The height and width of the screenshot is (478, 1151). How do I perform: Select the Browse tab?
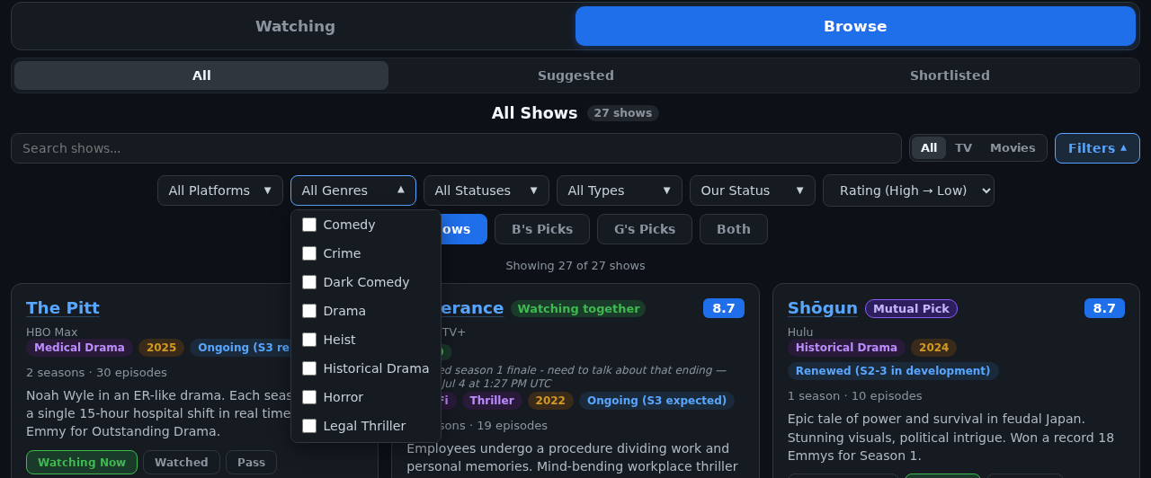coord(855,26)
